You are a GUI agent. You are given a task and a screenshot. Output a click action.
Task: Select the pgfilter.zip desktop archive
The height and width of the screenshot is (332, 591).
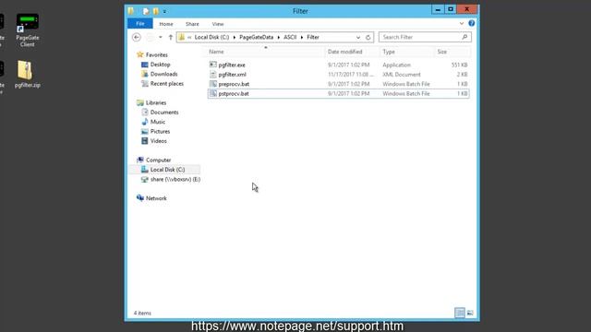coord(27,74)
